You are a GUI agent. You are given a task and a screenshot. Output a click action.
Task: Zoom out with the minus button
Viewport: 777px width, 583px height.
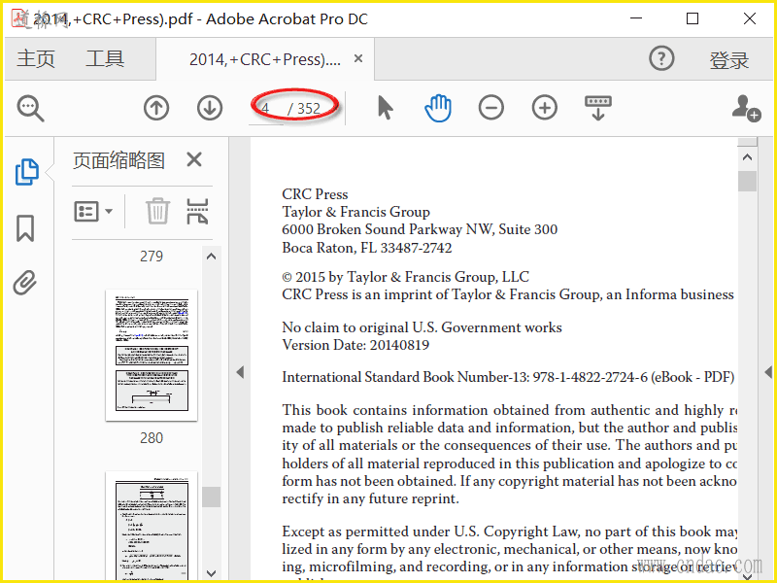tap(491, 108)
